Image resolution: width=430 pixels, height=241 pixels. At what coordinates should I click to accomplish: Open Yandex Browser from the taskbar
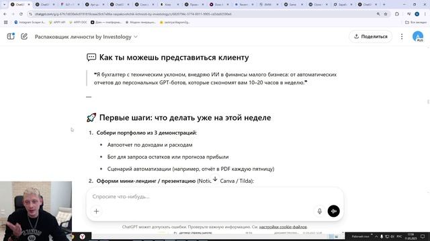pyautogui.click(x=82, y=236)
